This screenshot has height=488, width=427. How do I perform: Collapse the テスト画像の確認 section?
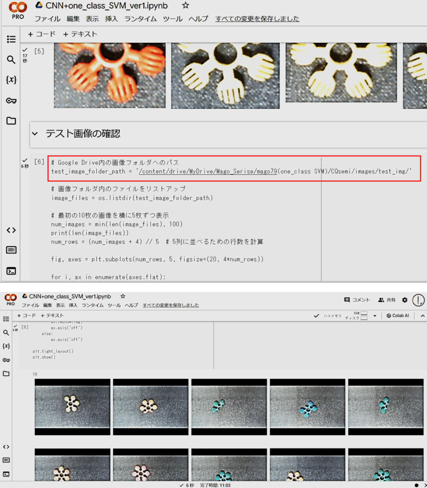point(34,134)
